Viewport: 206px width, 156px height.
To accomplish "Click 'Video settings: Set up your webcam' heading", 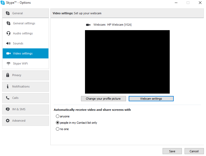I will 77,13.
